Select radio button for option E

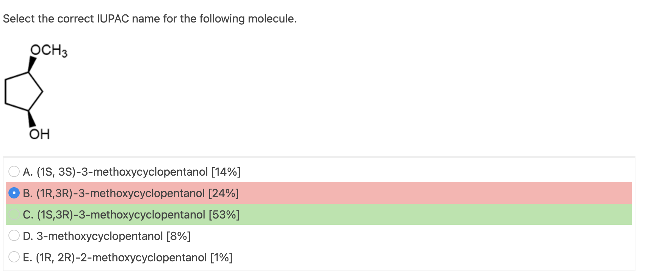coord(14,257)
